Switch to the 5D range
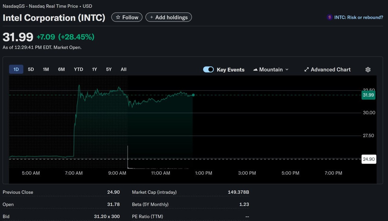Image resolution: width=388 pixels, height=221 pixels. tap(31, 69)
